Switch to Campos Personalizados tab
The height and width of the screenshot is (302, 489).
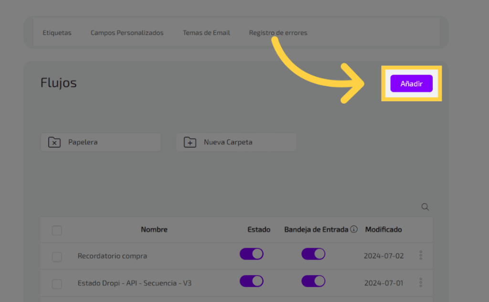pyautogui.click(x=127, y=33)
